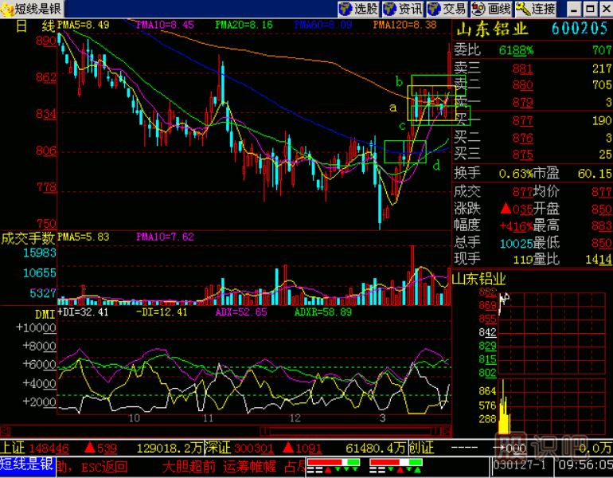
Task: Click the month 11 marker on time axis
Action: pos(209,417)
